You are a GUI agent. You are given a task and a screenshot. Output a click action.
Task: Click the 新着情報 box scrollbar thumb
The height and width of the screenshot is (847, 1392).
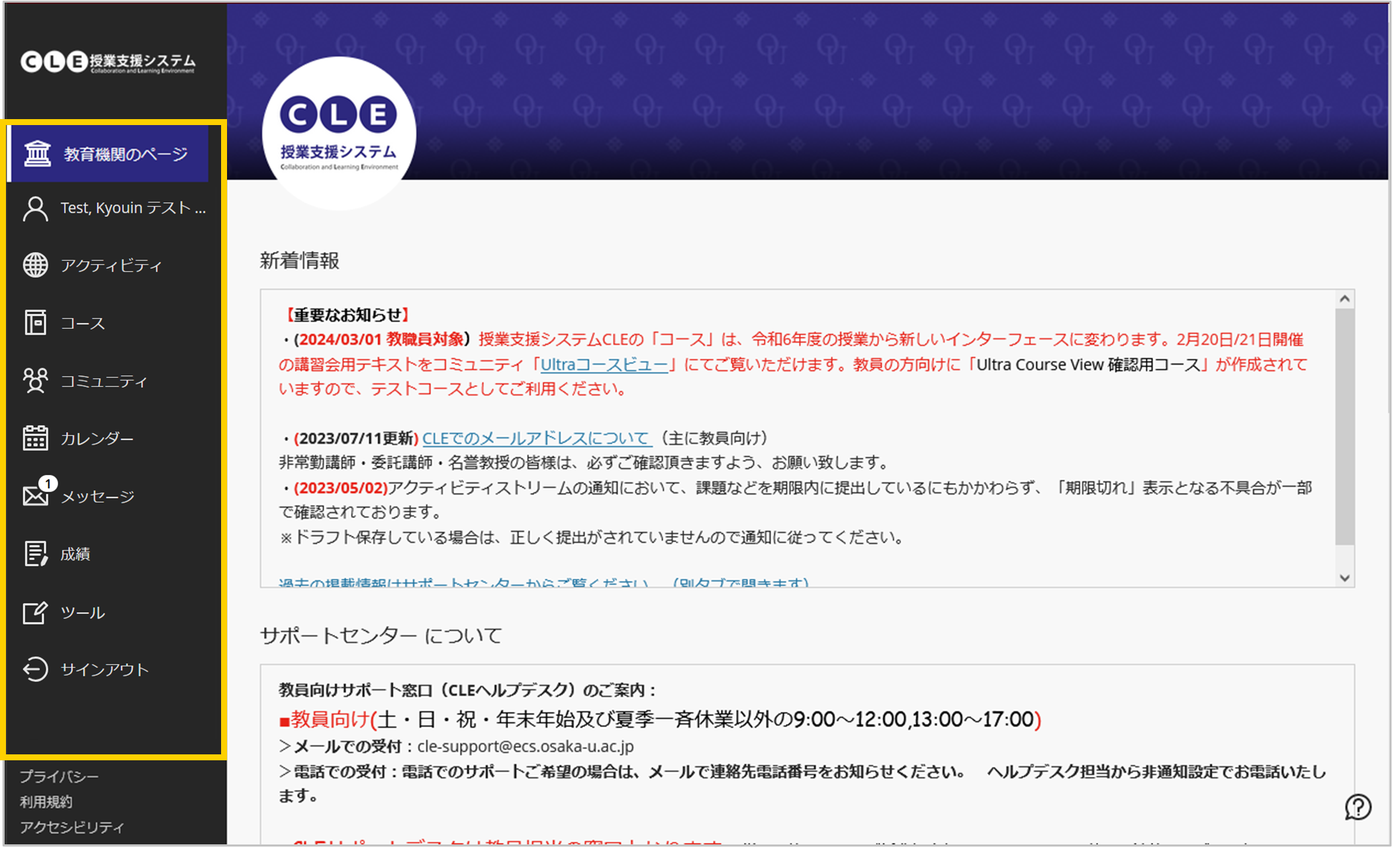1344,427
